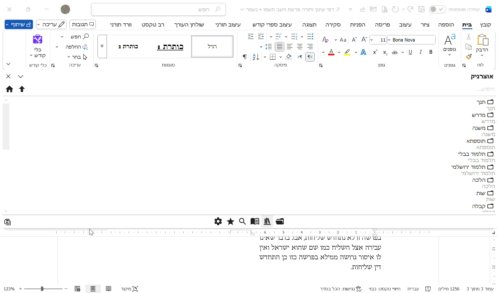Screen dimensions: 498x293
Task: Click the home icon in the Otzaria panel
Action: click(x=9, y=89)
